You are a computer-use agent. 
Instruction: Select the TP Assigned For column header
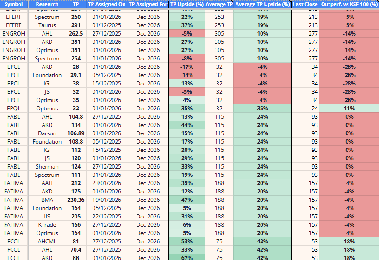[148, 4]
